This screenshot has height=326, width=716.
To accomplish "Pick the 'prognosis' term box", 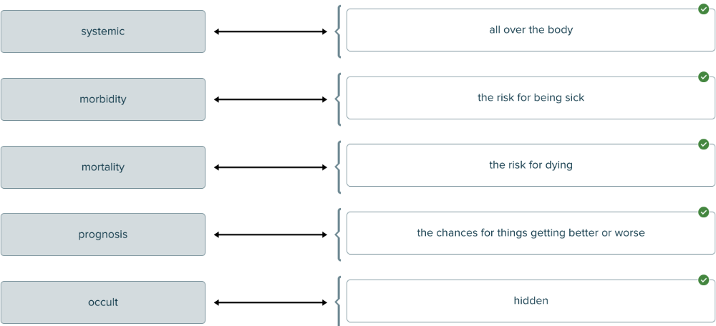I will 103,234.
